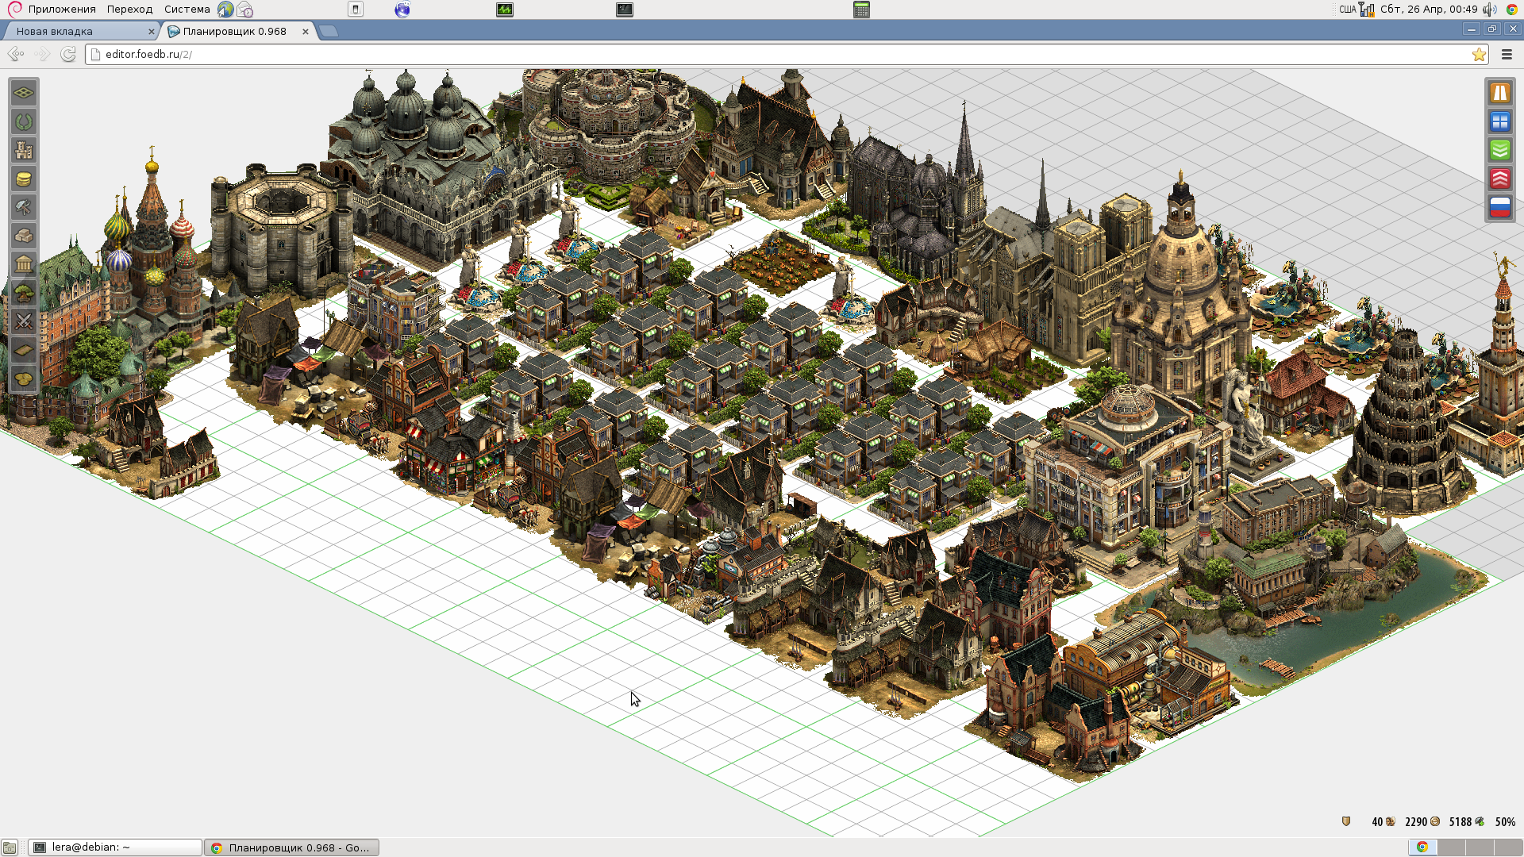Click the 50% zoom value
This screenshot has width=1524, height=857.
(x=1505, y=821)
